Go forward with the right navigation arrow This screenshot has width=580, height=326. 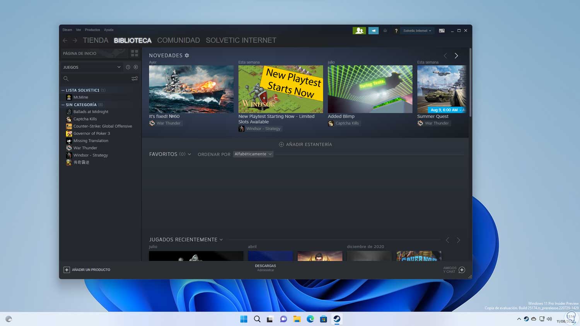click(75, 40)
